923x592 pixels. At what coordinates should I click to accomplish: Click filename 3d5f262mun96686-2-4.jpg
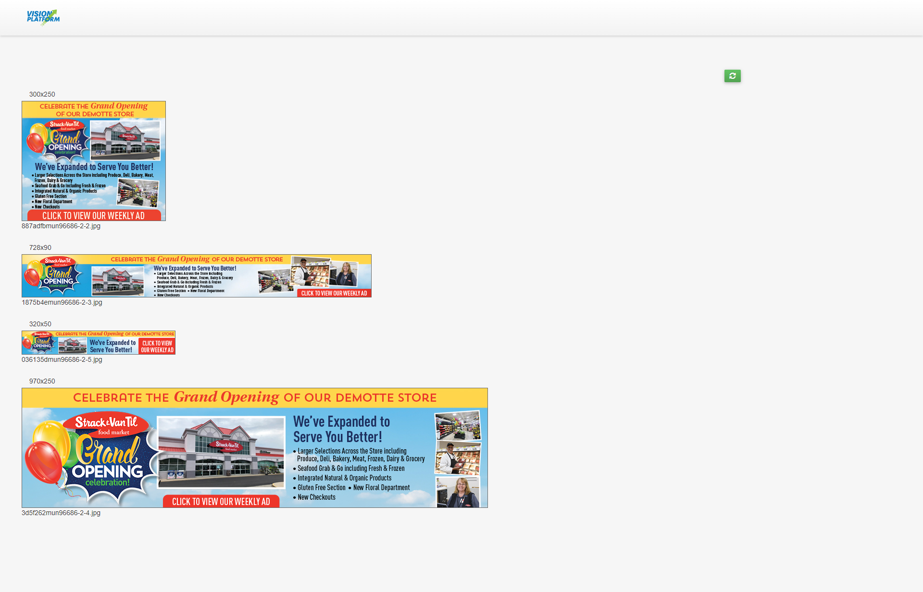(61, 513)
